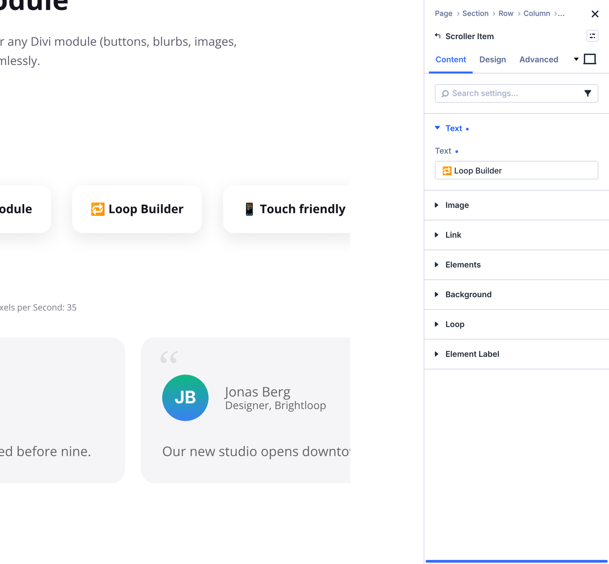Open the module options icon next to Scroller Item
Viewport: 609px width, 564px height.
[592, 36]
